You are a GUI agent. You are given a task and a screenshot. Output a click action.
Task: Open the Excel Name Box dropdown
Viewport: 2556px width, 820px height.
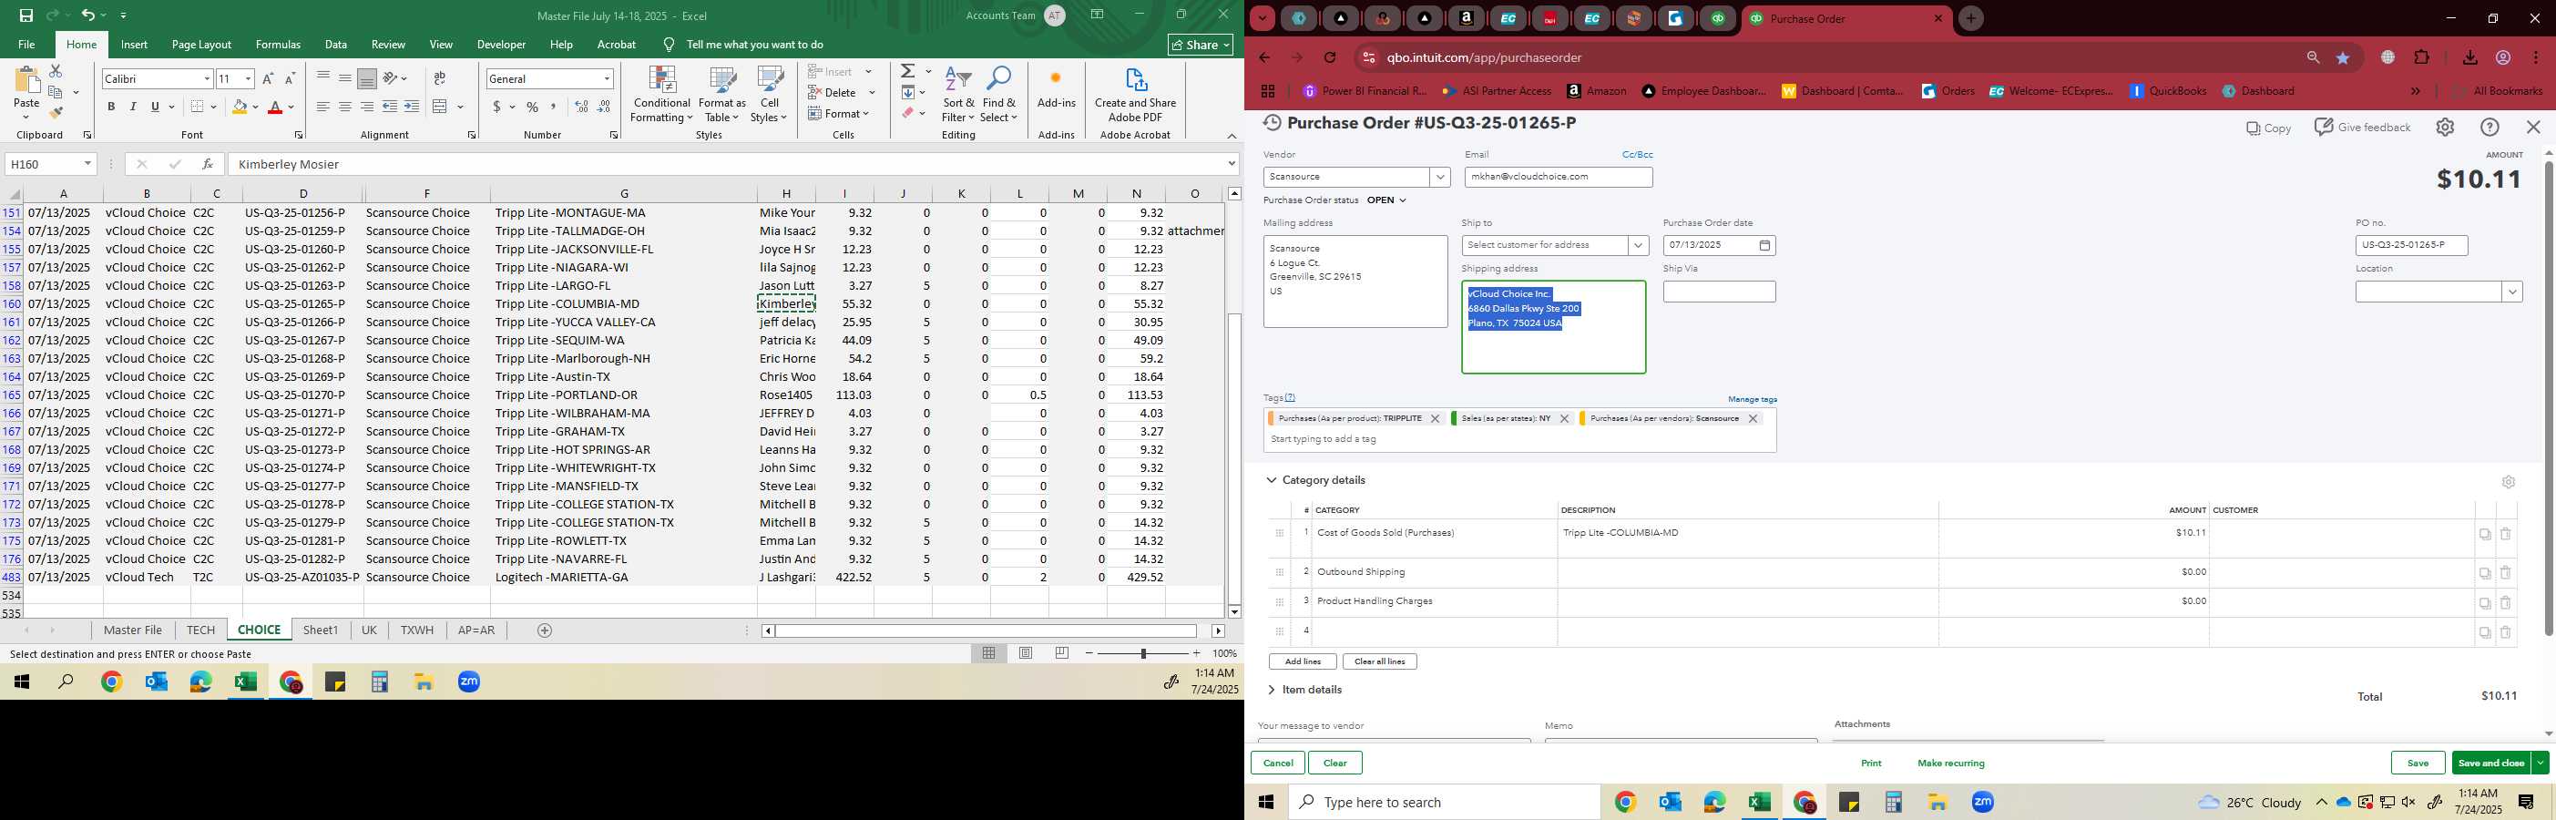pos(87,164)
